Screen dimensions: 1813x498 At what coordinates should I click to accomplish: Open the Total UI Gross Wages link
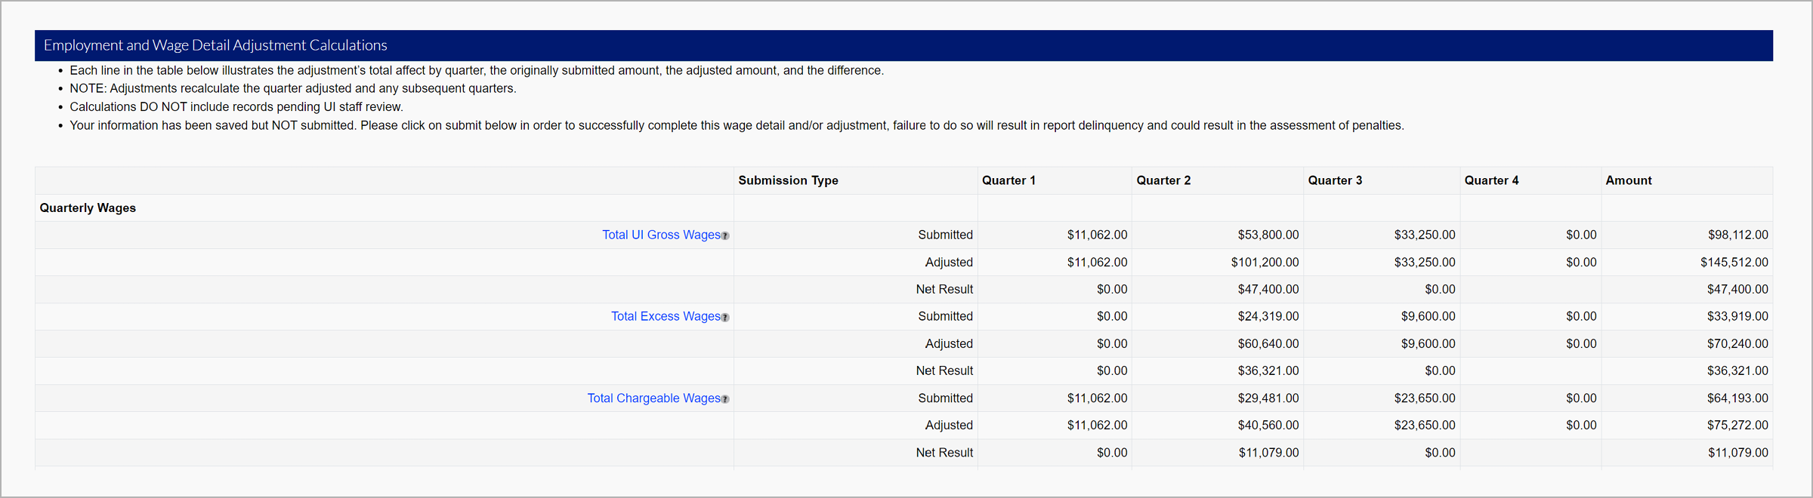[x=660, y=235]
